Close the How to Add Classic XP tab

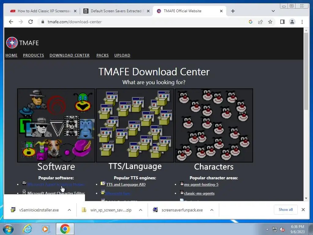75,11
